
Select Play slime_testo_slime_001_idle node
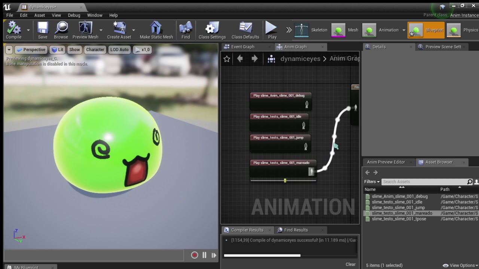pyautogui.click(x=279, y=122)
